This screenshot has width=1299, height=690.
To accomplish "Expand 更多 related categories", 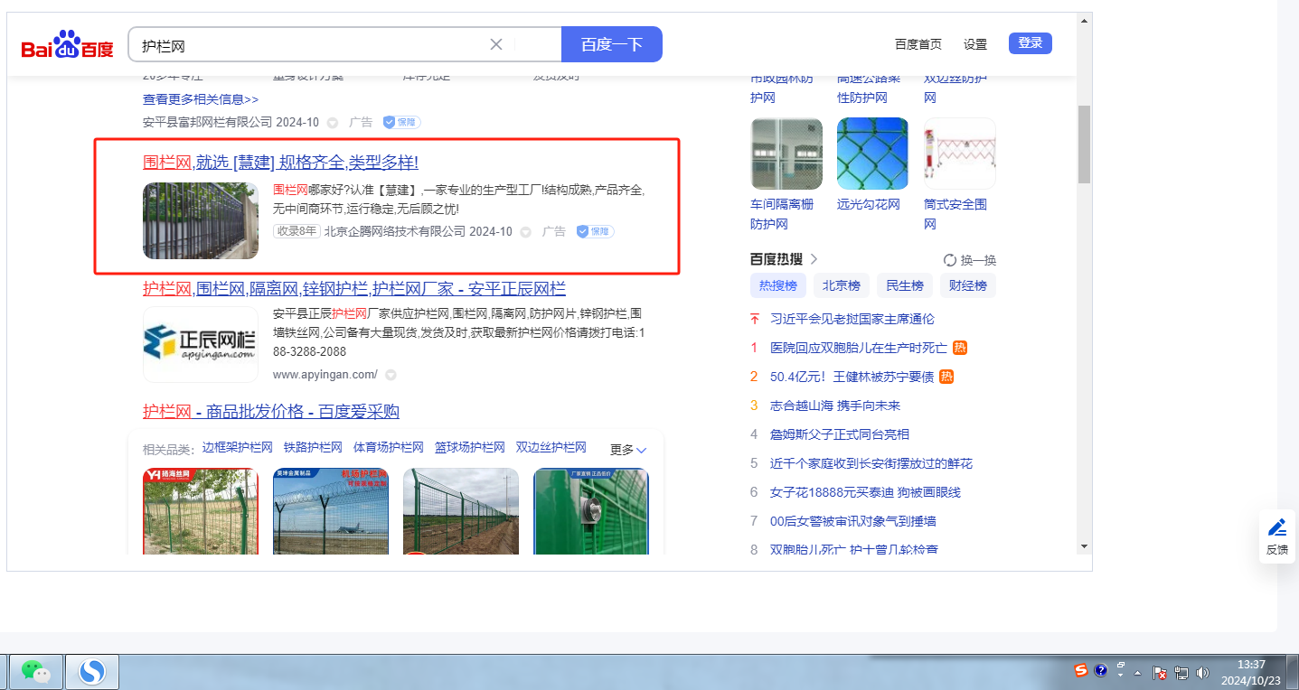I will (629, 449).
